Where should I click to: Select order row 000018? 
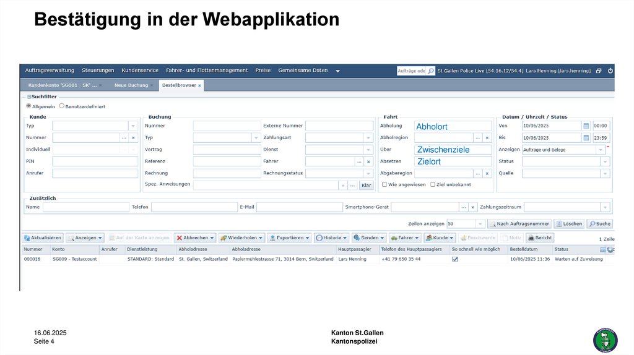318,259
